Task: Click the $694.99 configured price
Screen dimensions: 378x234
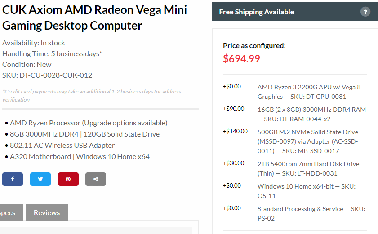Action: (x=241, y=58)
